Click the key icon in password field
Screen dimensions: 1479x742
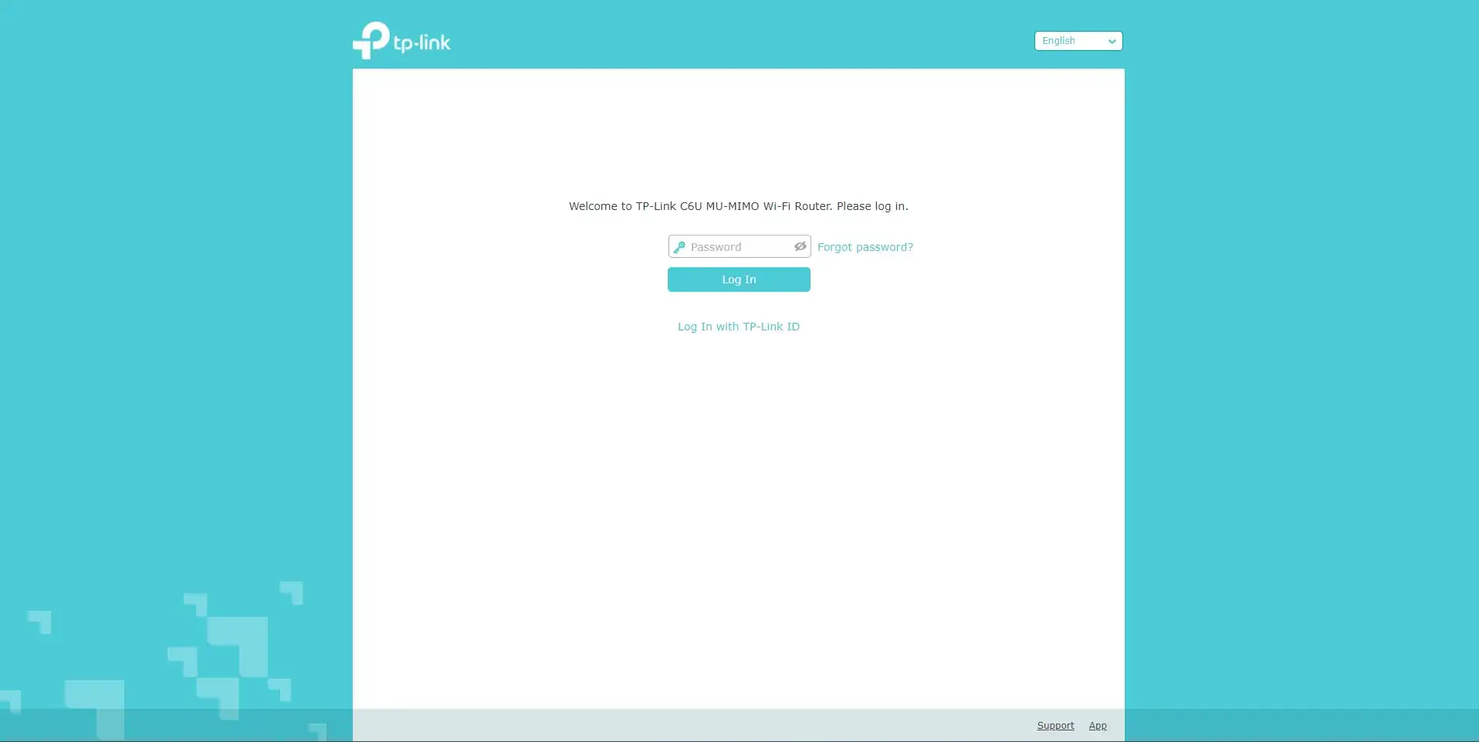679,247
